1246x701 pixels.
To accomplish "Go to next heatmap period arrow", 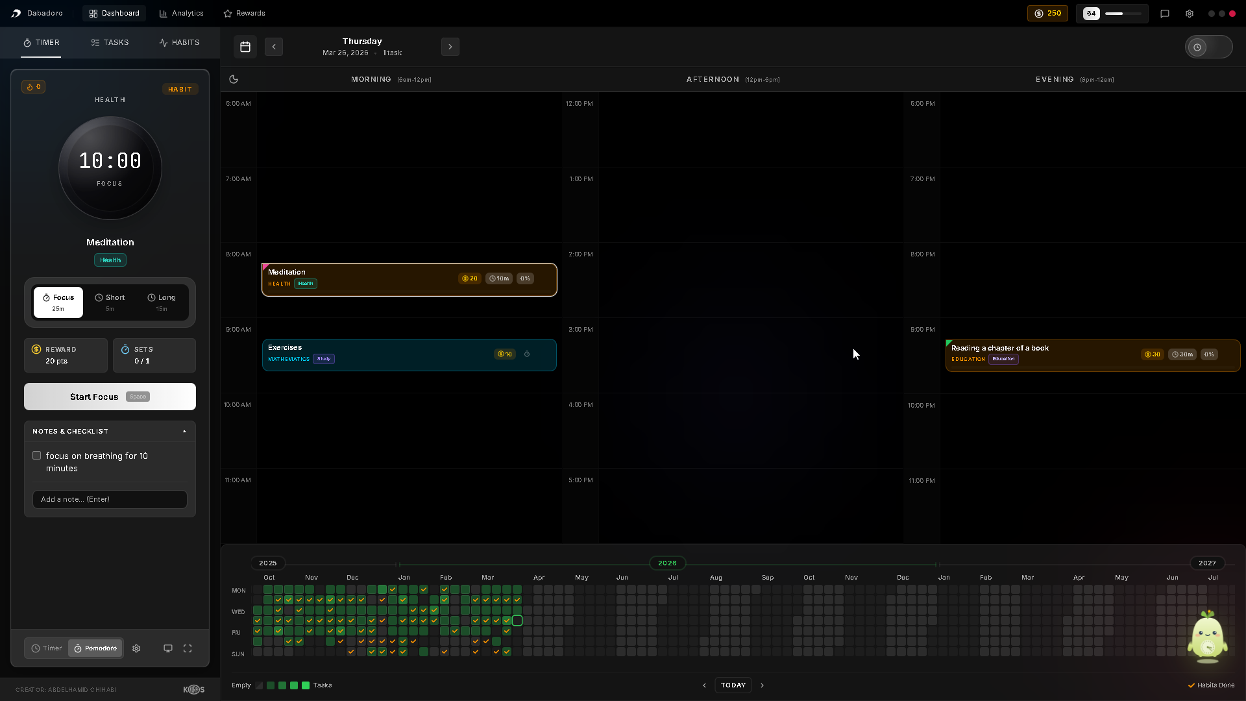I will click(763, 685).
